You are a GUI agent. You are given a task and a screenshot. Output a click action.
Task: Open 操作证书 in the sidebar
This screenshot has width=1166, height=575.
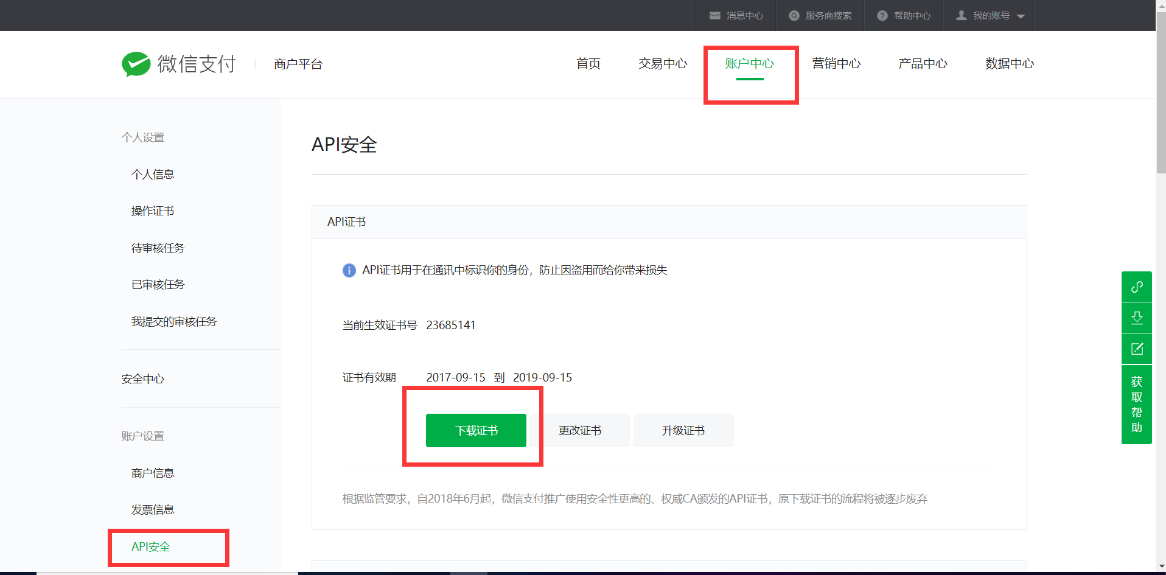coord(153,211)
